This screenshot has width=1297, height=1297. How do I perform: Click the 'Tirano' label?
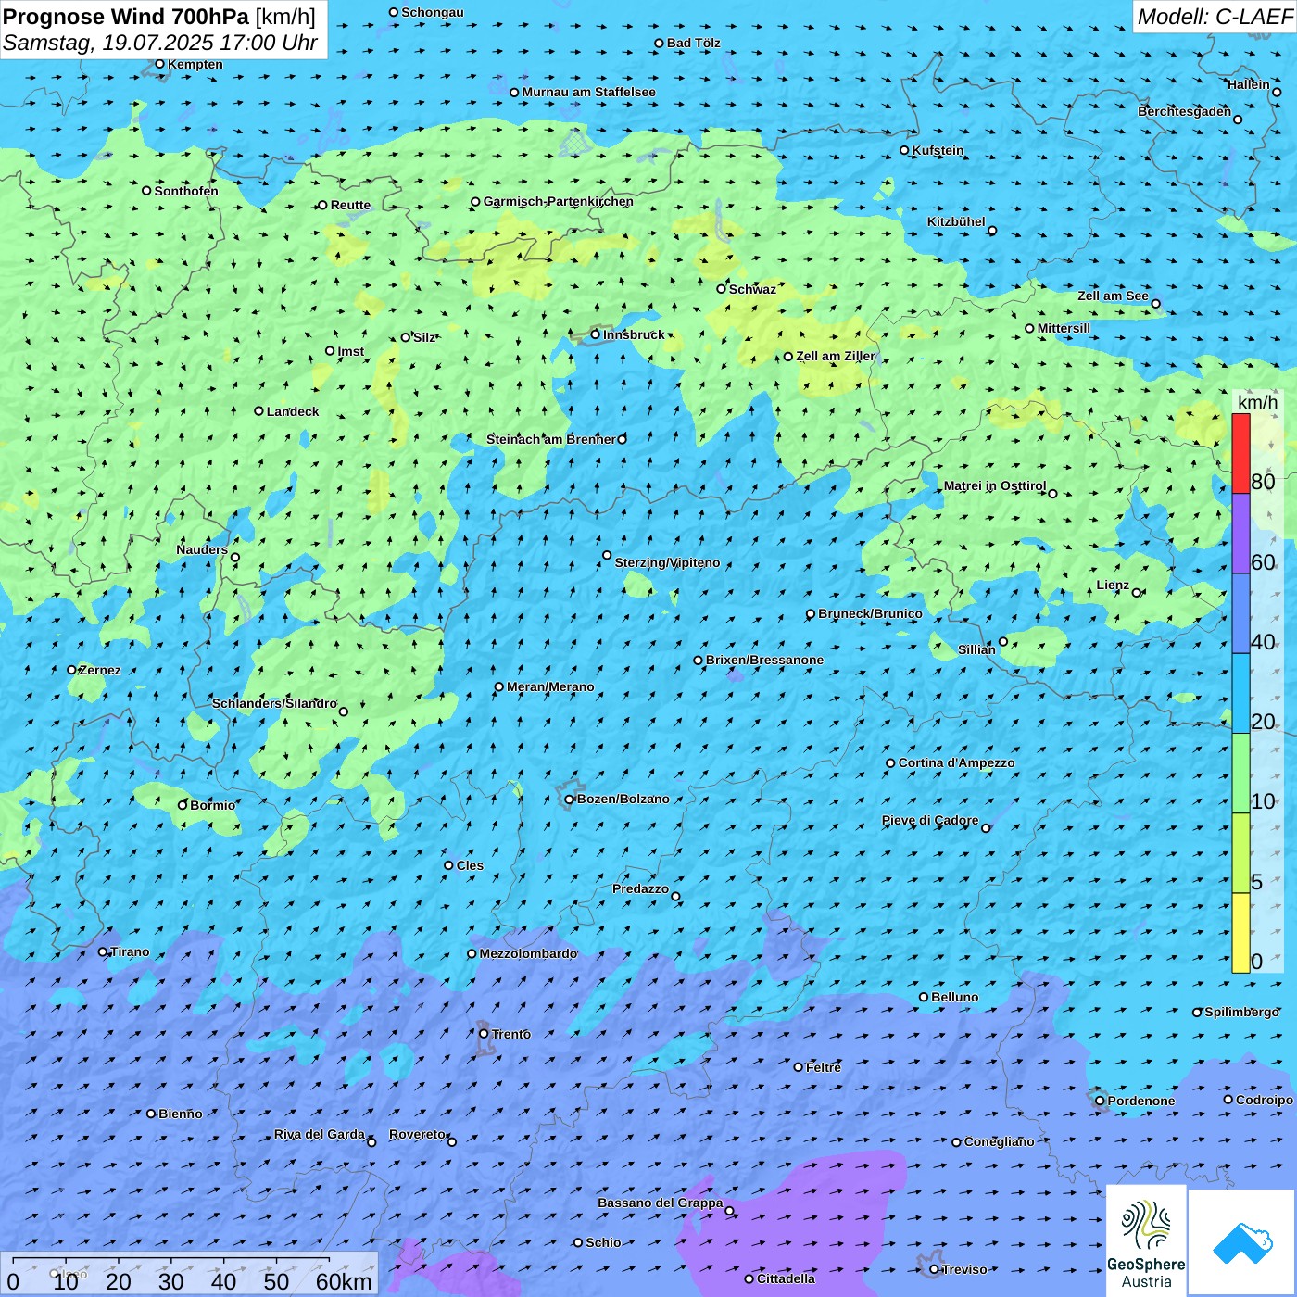(x=130, y=951)
